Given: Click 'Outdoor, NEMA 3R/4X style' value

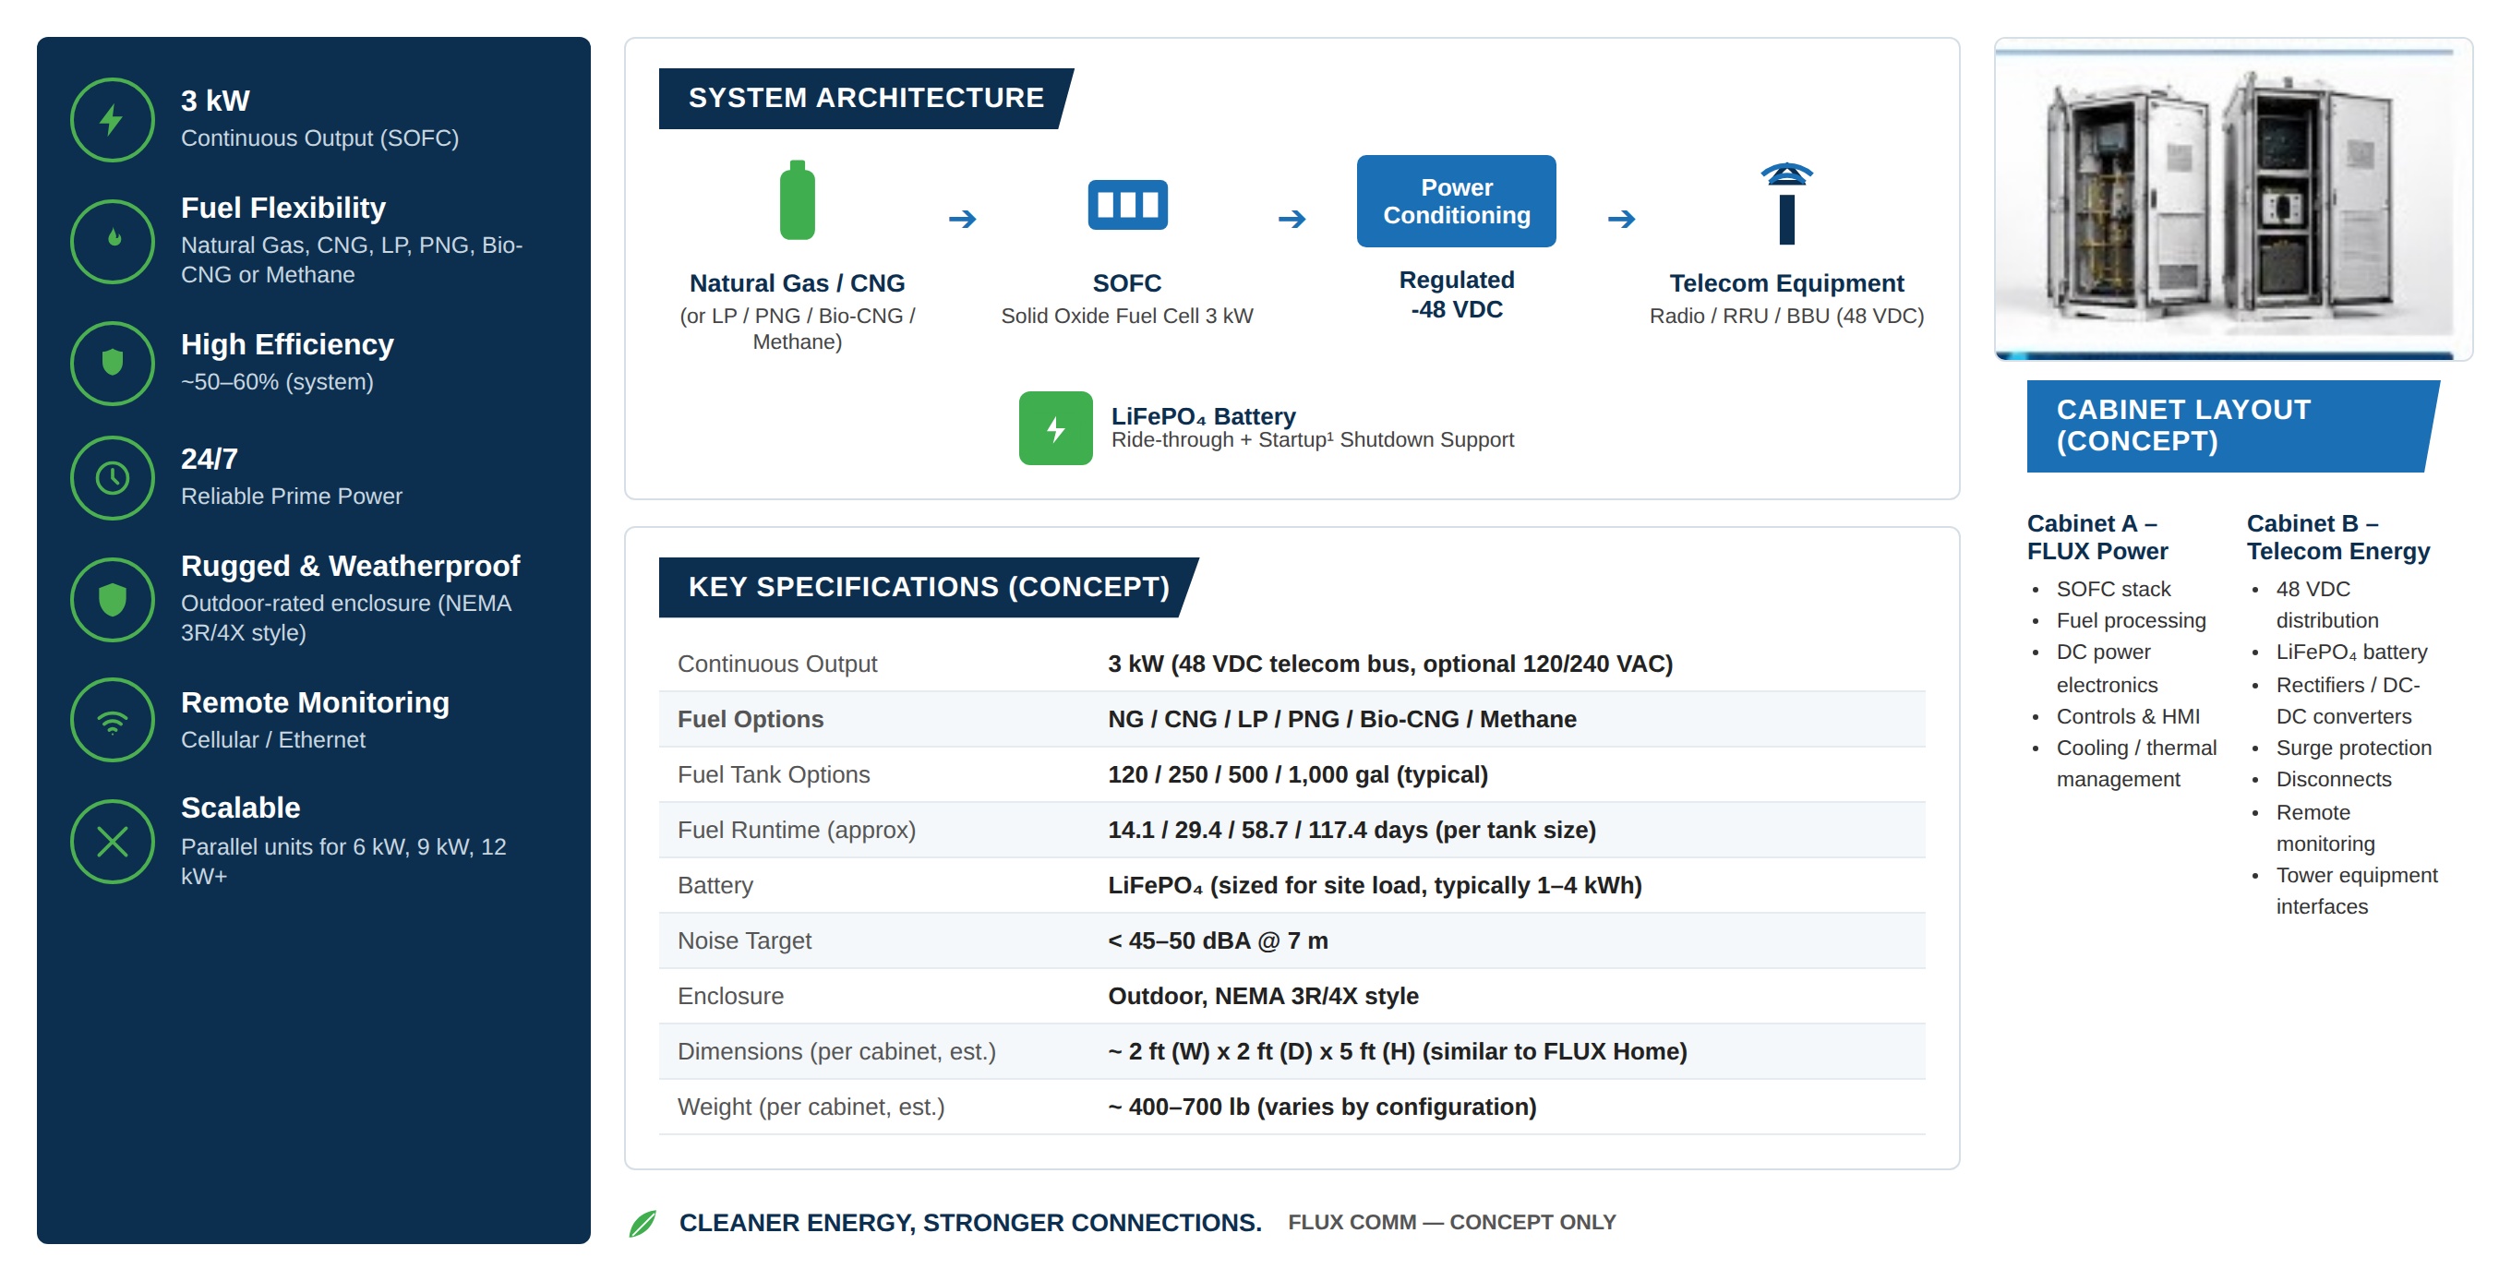Looking at the screenshot, I should pyautogui.click(x=1262, y=997).
